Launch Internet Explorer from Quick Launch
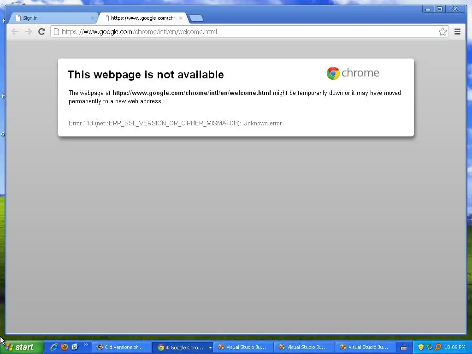472x354 pixels. [x=54, y=347]
